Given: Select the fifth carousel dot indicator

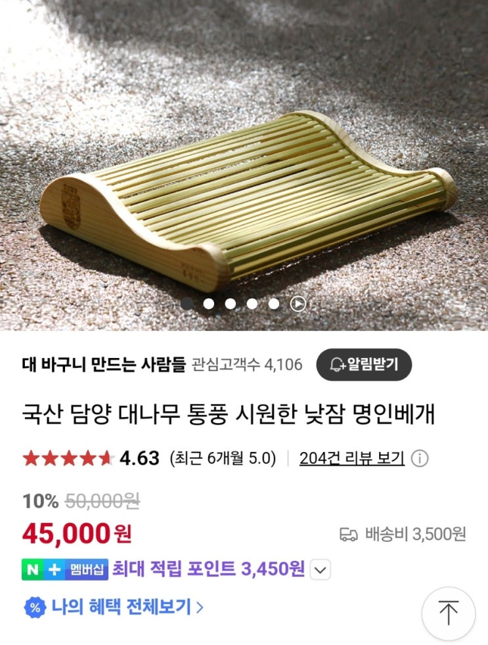Looking at the screenshot, I should pos(274,303).
